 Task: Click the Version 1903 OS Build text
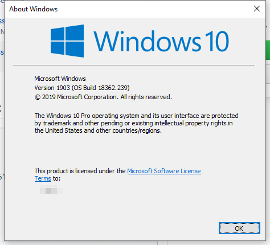coord(82,88)
